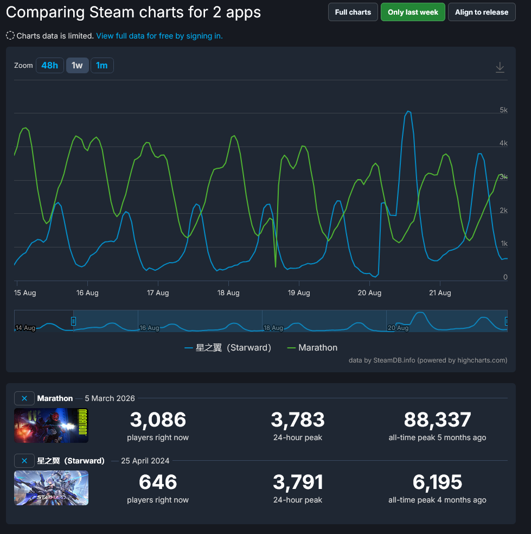Click the Zoom label
The image size is (531, 534).
pyautogui.click(x=23, y=65)
